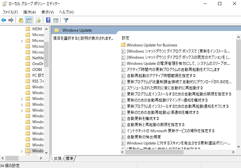Select the 自動更新を構成する policy setting
The height and width of the screenshot is (168, 241).
[x=143, y=119]
